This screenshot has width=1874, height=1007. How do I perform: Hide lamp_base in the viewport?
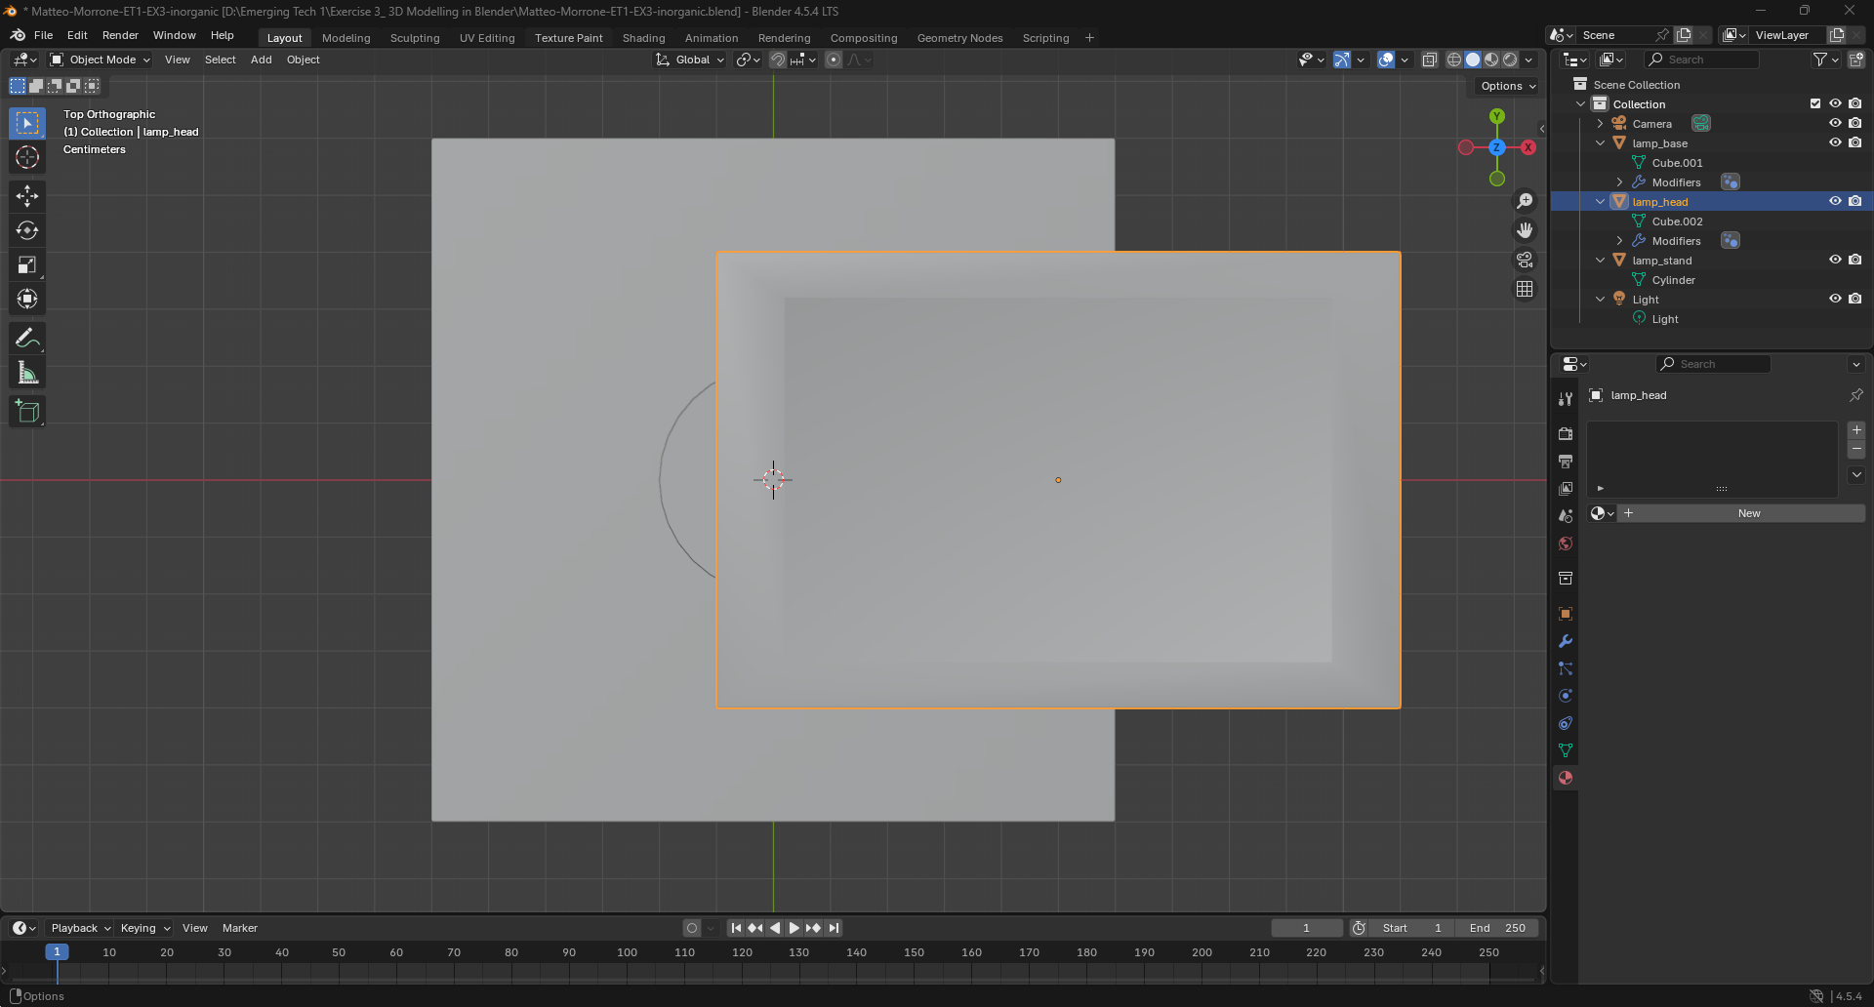point(1836,142)
